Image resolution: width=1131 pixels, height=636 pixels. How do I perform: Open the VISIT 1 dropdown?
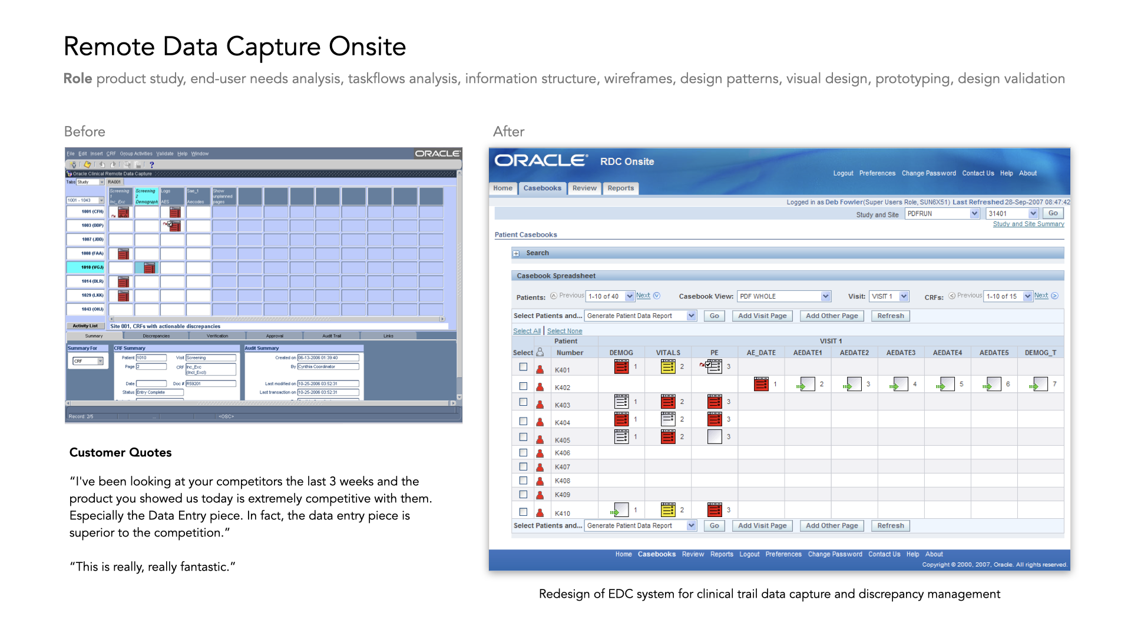click(x=904, y=296)
